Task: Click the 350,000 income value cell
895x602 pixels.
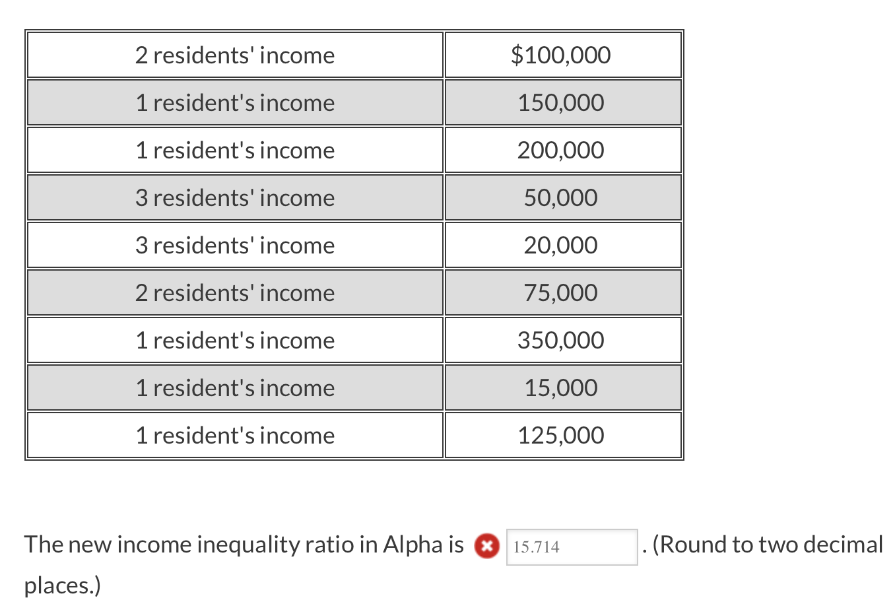Action: [562, 340]
